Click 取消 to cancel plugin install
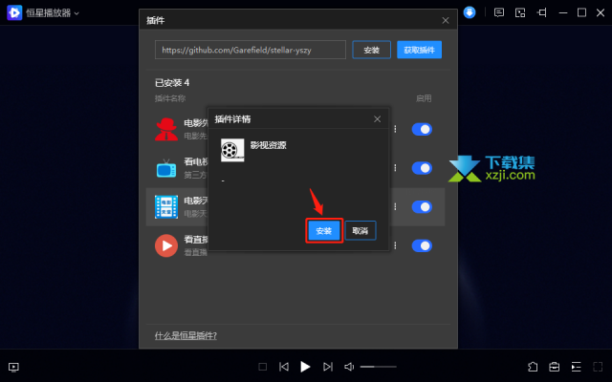The image size is (612, 382). [x=361, y=231]
